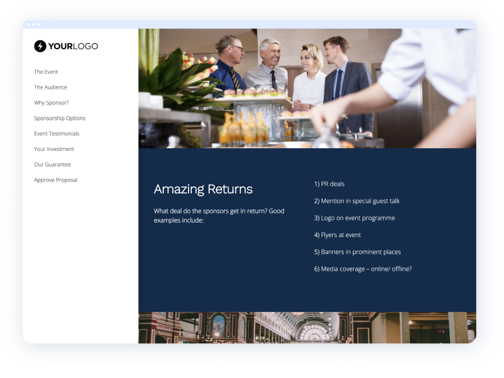
Task: Open The Event section
Action: tap(46, 72)
